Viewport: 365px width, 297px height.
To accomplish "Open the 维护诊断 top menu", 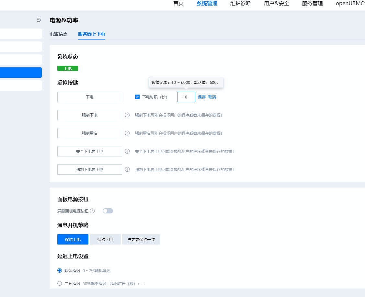I will pyautogui.click(x=240, y=4).
